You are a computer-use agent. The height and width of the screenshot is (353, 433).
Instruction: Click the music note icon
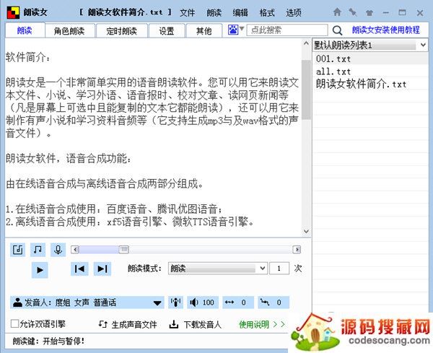[38, 250]
